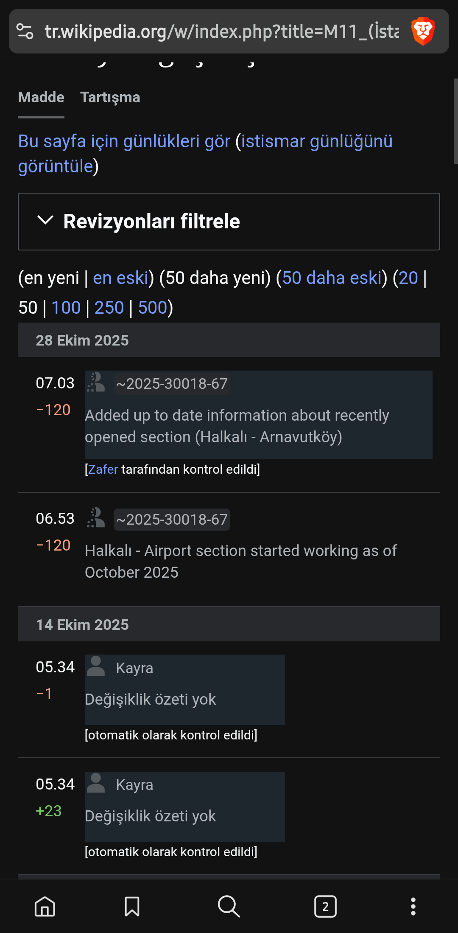Open the Brave browser main menu
The height and width of the screenshot is (933, 458).
tap(412, 907)
